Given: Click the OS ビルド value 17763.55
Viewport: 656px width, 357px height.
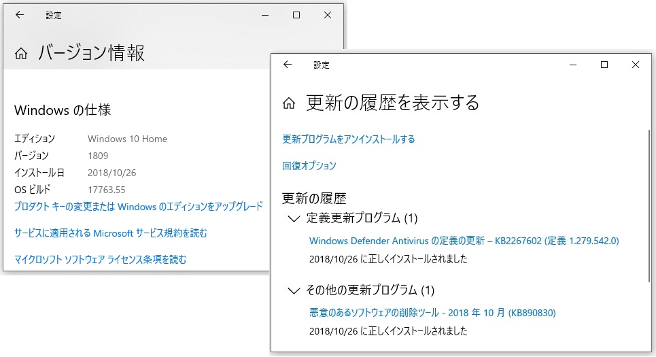Looking at the screenshot, I should pos(106,190).
